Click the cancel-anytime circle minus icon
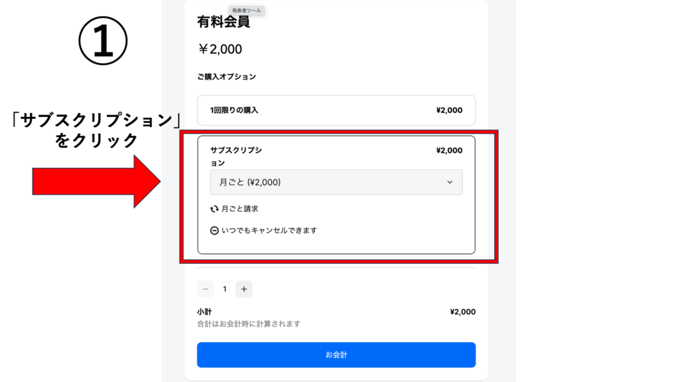The height and width of the screenshot is (382, 680). coord(214,231)
